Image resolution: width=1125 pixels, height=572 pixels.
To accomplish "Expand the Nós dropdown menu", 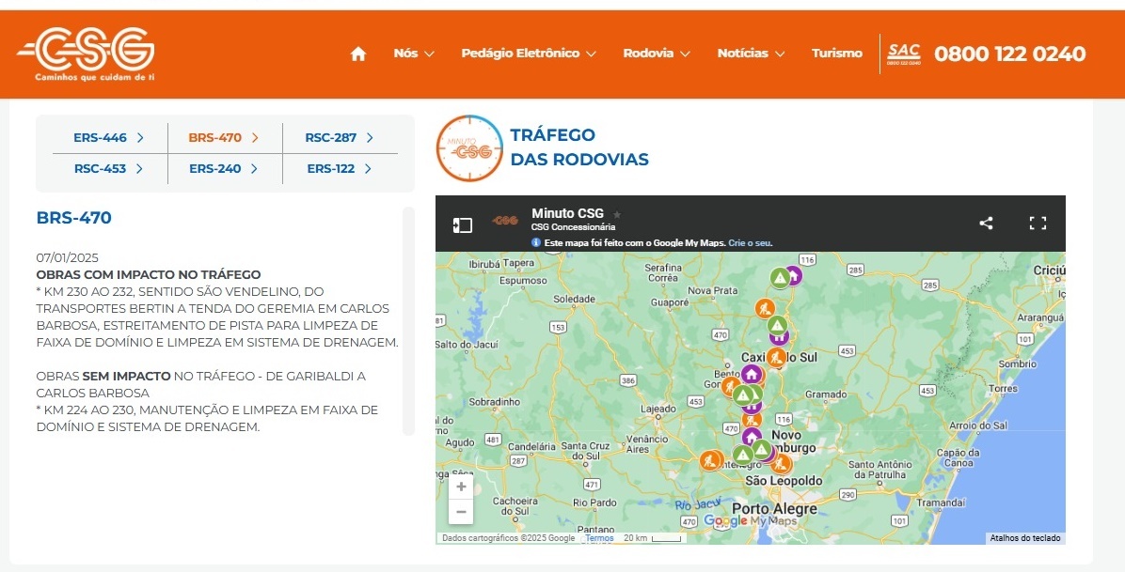I will (414, 54).
